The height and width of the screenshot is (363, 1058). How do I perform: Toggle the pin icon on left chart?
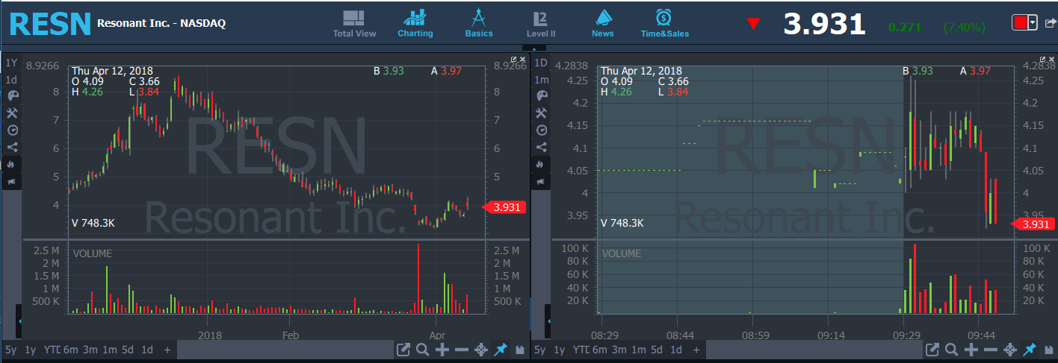[x=501, y=350]
